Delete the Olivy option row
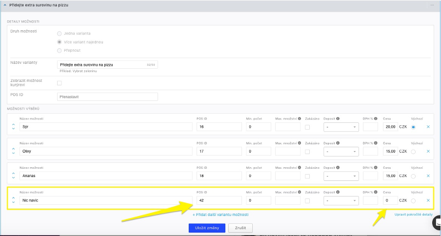Viewport: 441px width, 236px height. pos(428,151)
